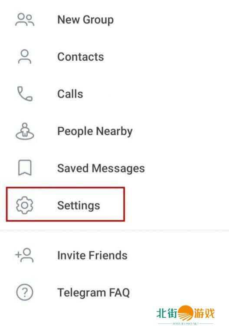Tap the Invite Friends add-person icon
Image resolution: width=229 pixels, height=326 pixels.
point(24,255)
